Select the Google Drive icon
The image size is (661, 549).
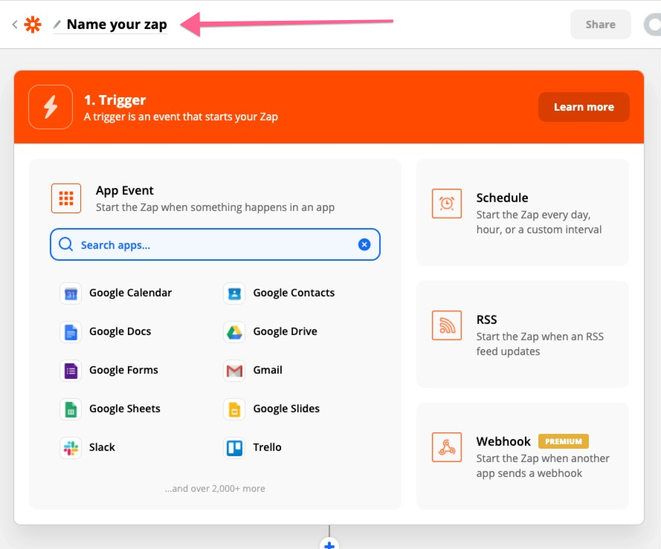coord(234,332)
